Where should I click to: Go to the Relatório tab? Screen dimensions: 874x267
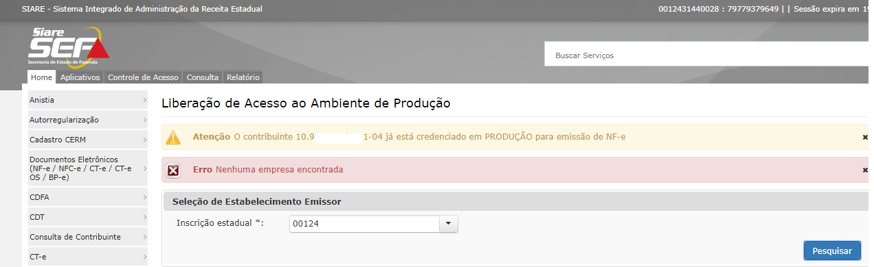point(243,77)
